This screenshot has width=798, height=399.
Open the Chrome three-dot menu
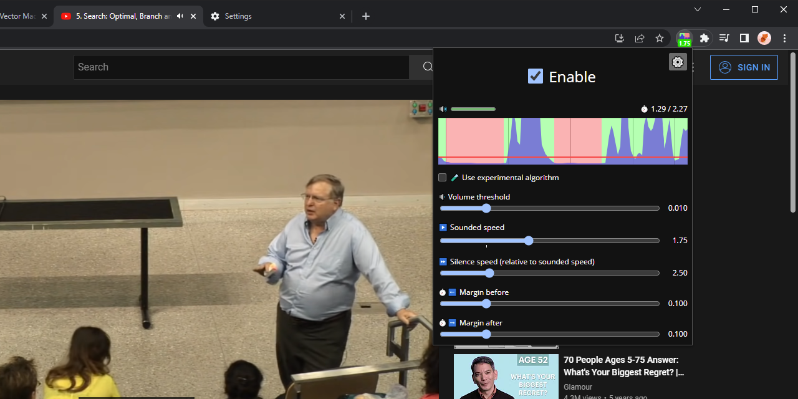click(x=784, y=38)
